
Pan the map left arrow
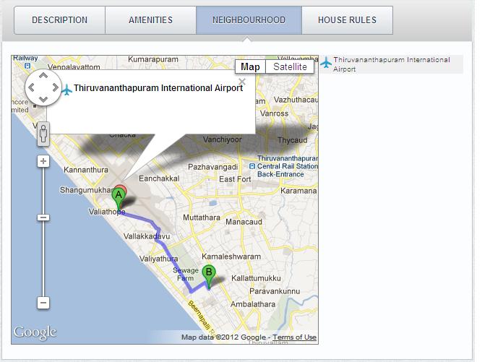point(32,87)
